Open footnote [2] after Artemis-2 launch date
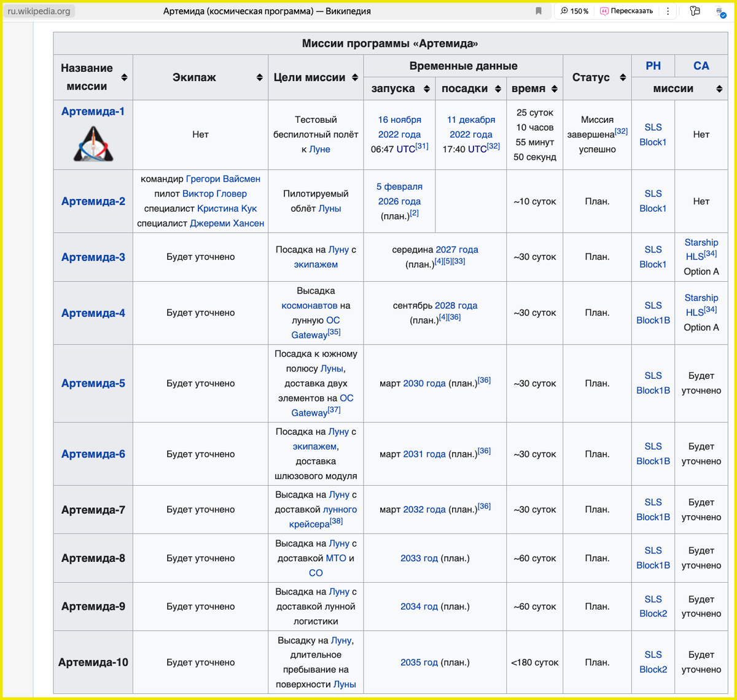Screen dimensions: 737x700 [x=415, y=213]
